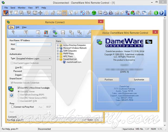This screenshot has width=168, height=132.
Task: Click Save As in Remote Connect toolbar
Action: (71, 34)
